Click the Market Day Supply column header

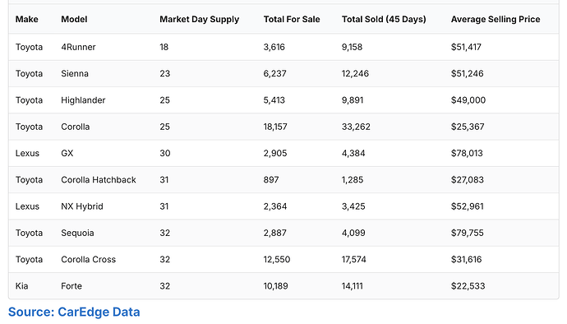click(199, 19)
